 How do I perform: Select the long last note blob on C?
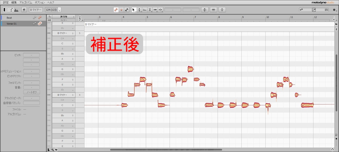click(x=307, y=105)
